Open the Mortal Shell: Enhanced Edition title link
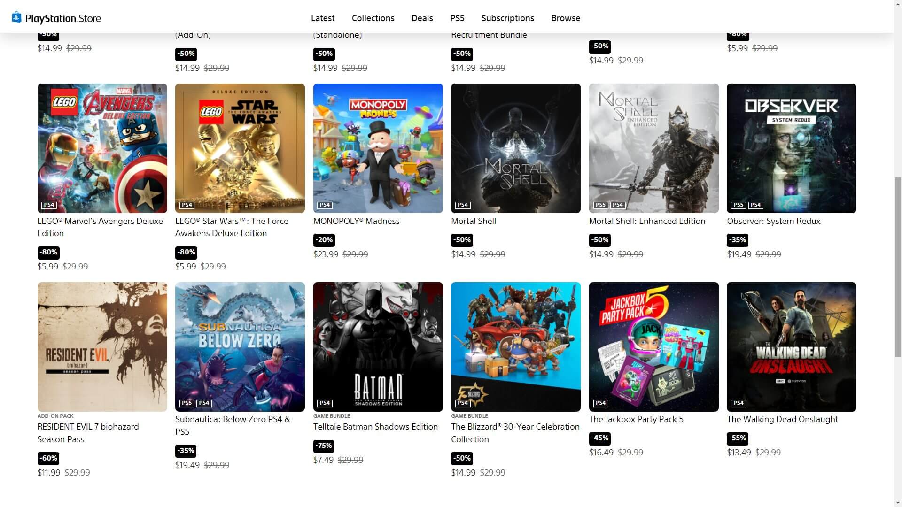 pos(647,221)
